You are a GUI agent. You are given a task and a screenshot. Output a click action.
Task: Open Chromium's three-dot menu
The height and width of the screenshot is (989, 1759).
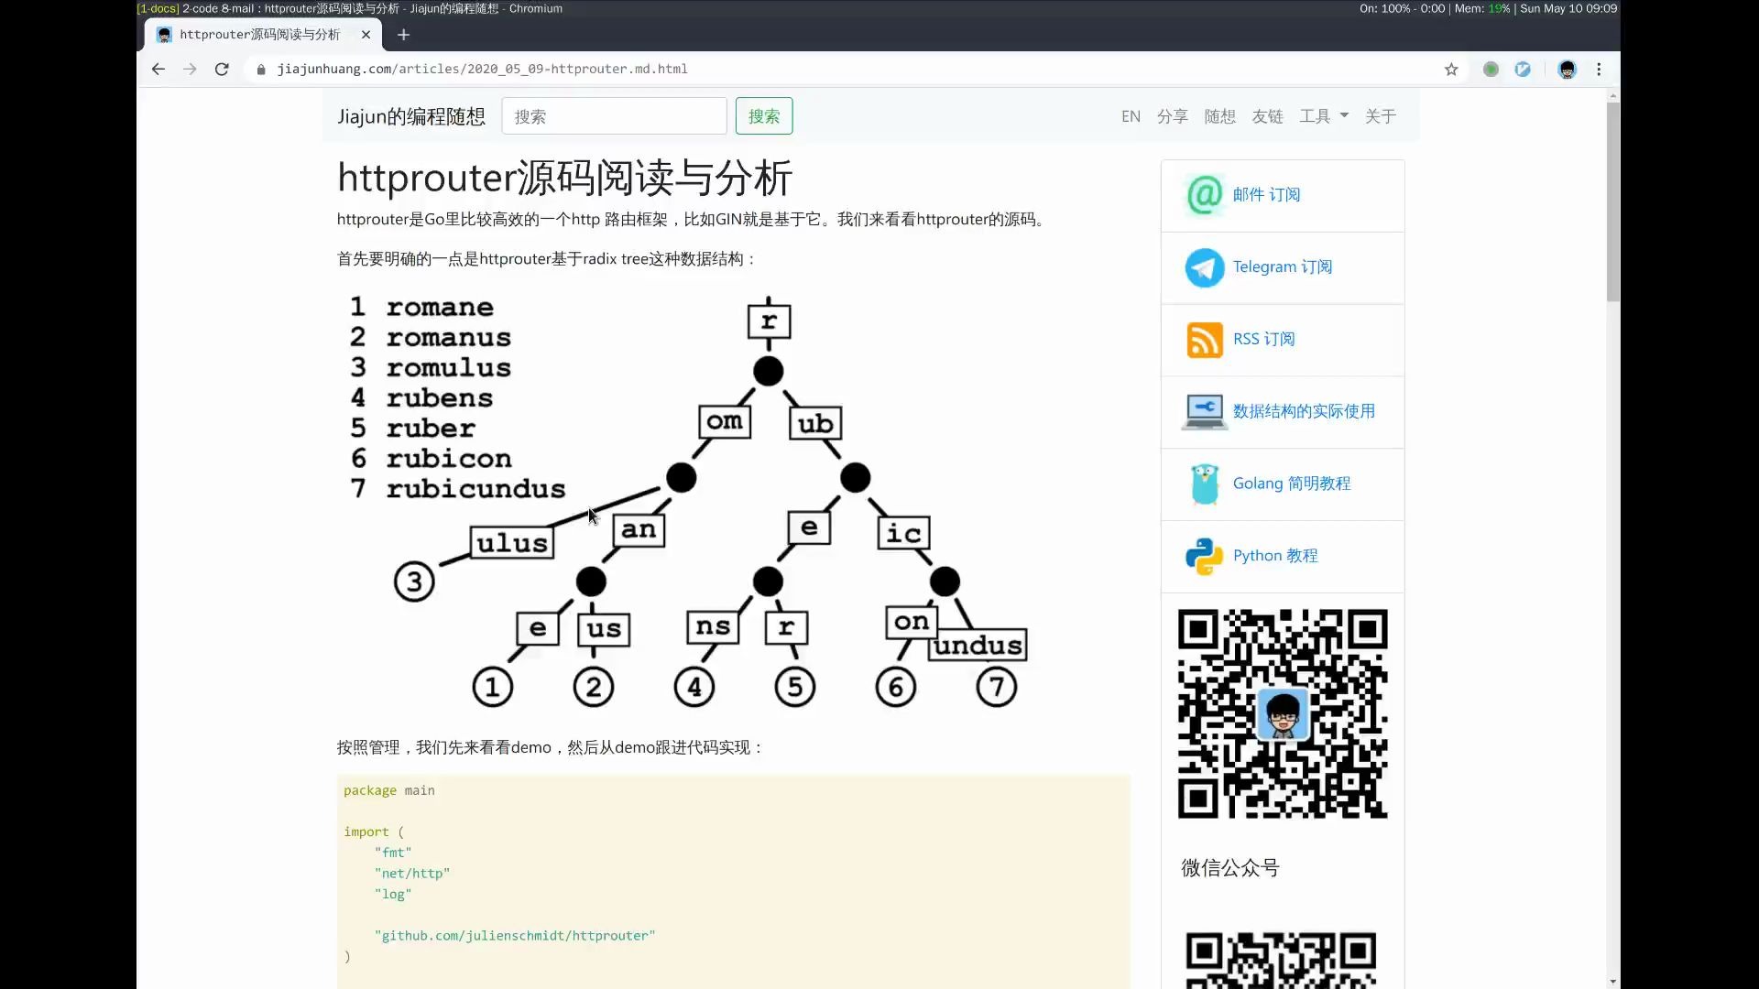(x=1599, y=69)
